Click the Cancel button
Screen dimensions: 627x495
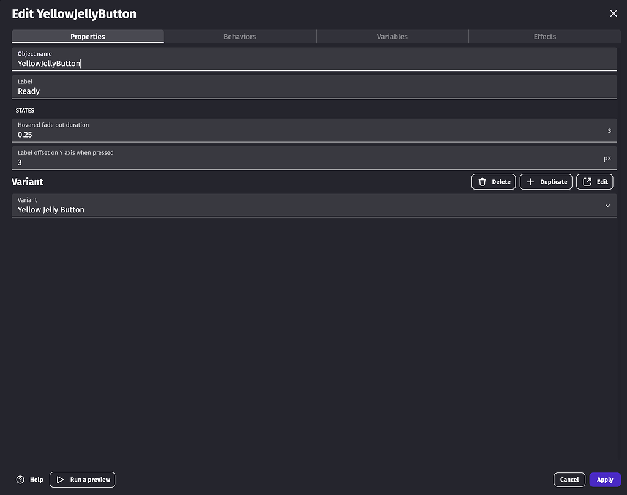tap(569, 480)
